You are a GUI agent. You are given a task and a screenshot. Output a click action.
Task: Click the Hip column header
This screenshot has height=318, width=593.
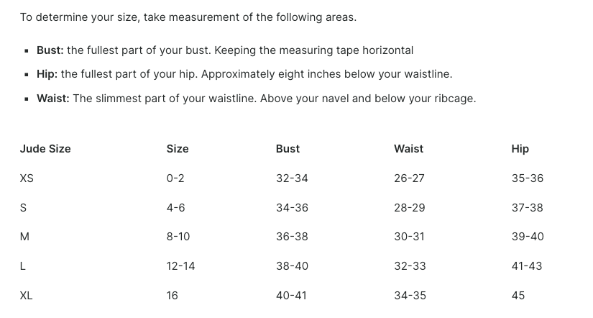[x=520, y=149]
